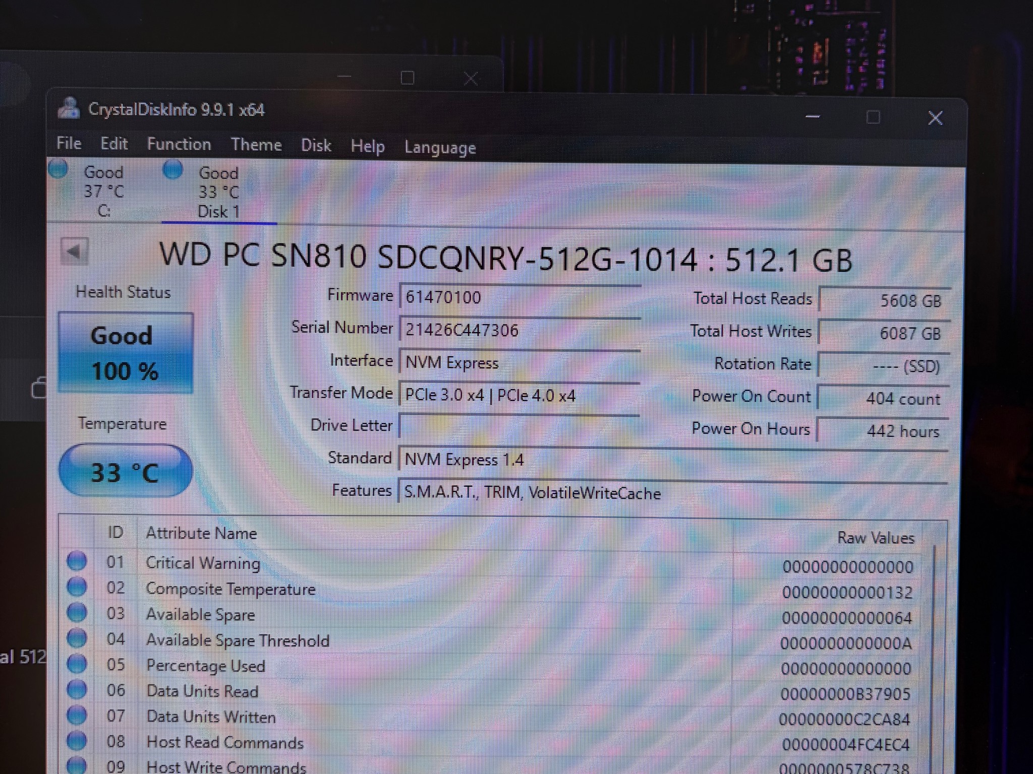This screenshot has height=774, width=1033.
Task: Click status dot of Critical Warning row
Action: pyautogui.click(x=77, y=561)
